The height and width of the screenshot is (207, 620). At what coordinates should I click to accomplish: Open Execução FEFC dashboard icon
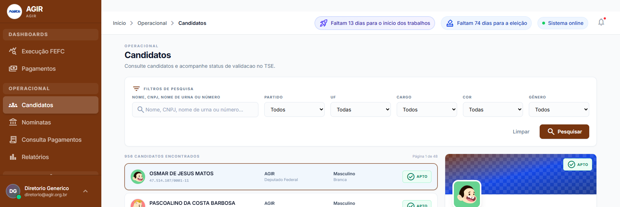pos(13,51)
